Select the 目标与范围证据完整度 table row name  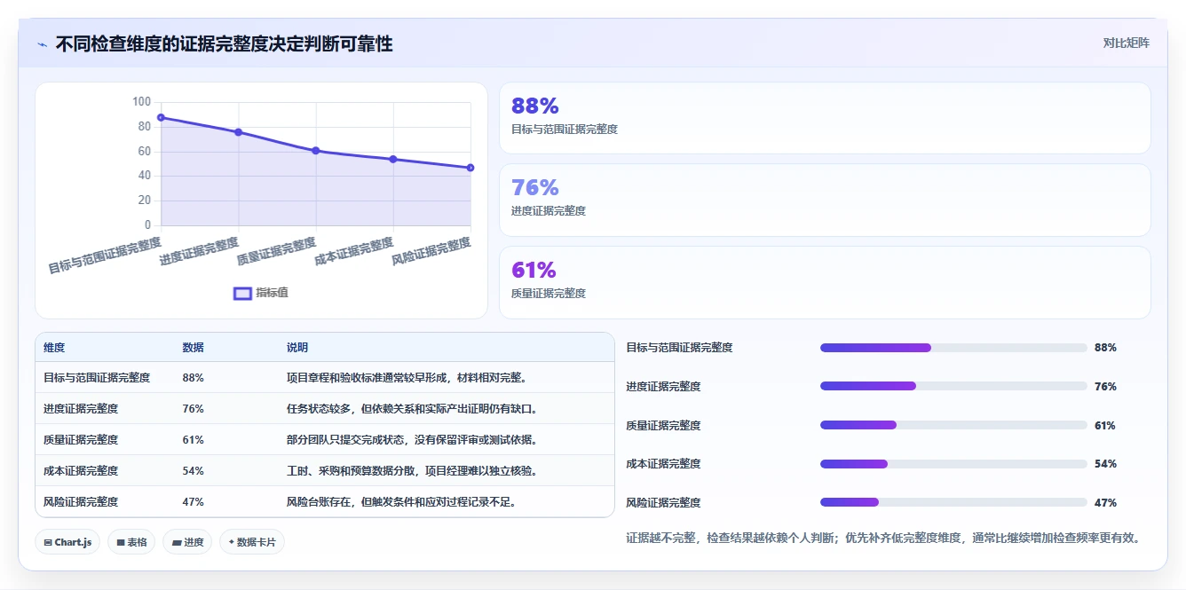coord(97,378)
